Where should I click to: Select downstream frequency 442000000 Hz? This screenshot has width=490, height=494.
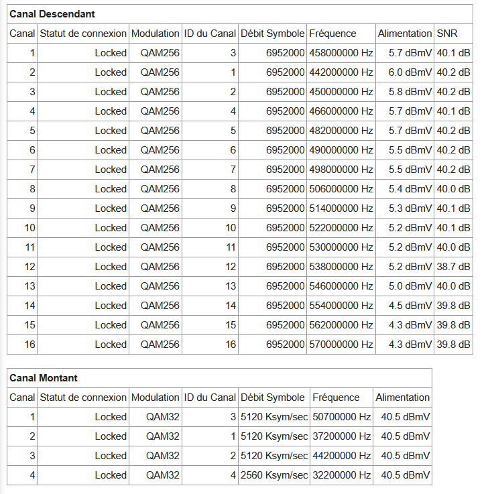341,72
